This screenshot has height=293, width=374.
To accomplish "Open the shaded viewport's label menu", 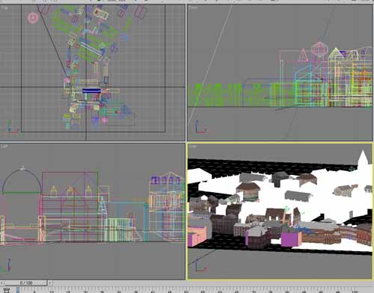I will click(x=193, y=146).
